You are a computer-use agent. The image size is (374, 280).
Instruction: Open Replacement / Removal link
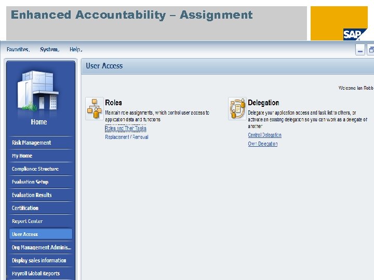click(127, 137)
